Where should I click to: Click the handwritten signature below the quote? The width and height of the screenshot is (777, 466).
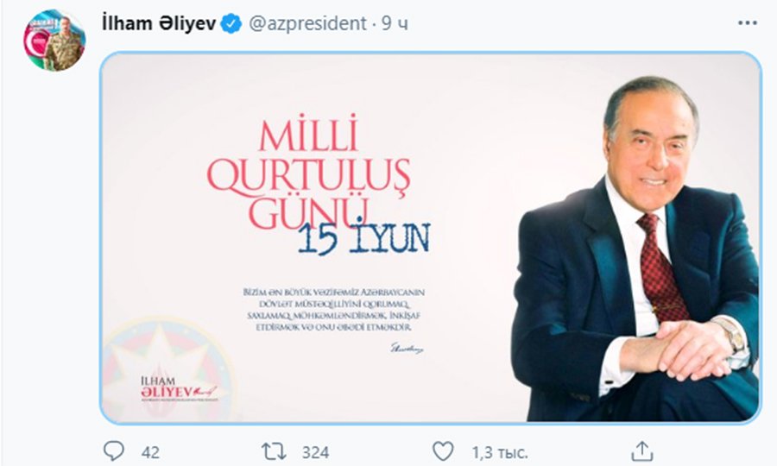407,348
